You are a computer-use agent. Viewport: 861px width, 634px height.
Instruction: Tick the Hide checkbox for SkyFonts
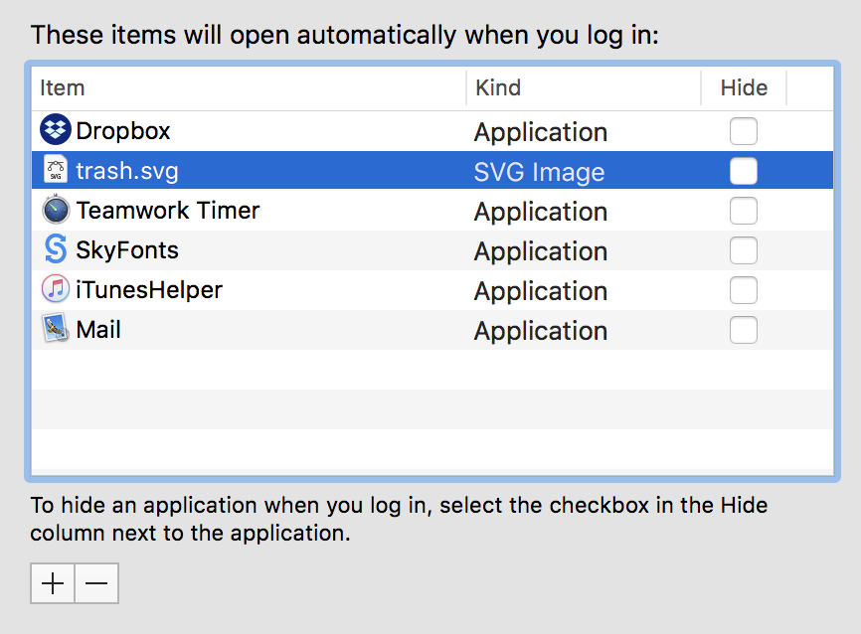[x=743, y=250]
